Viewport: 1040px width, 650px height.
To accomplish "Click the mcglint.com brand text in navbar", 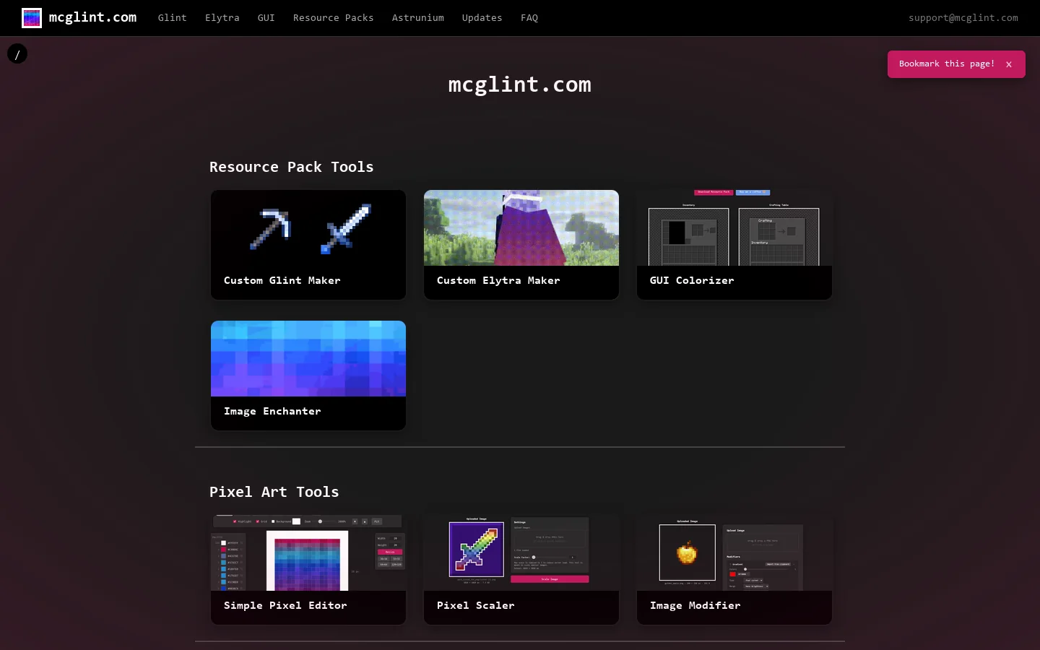I will 93,17.
